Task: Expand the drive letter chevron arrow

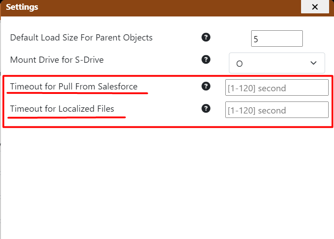Action: (x=314, y=63)
